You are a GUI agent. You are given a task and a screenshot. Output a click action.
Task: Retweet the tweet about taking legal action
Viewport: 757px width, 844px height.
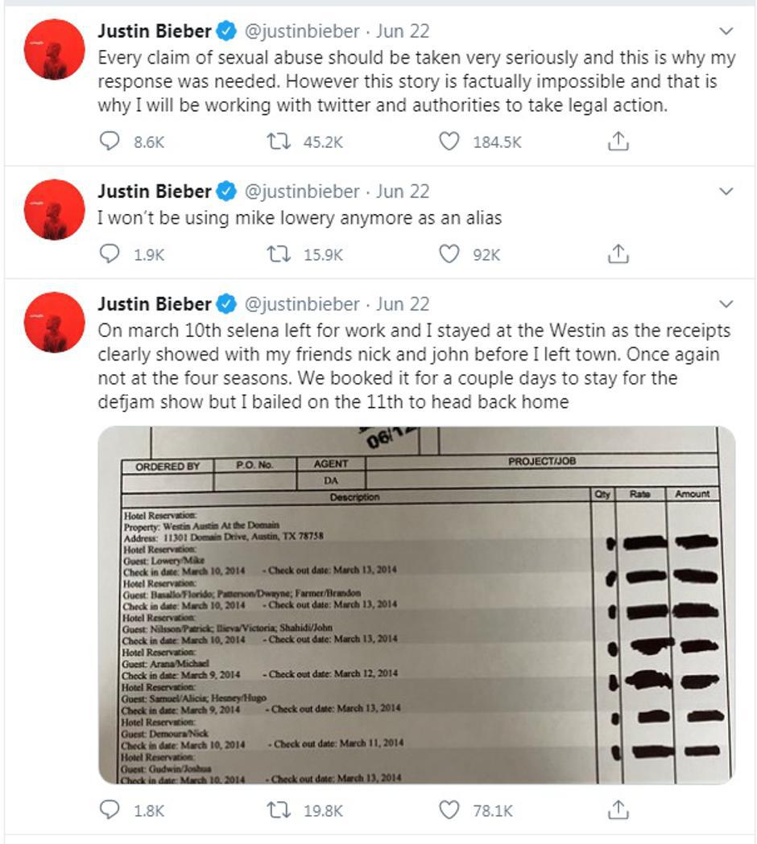coord(278,142)
